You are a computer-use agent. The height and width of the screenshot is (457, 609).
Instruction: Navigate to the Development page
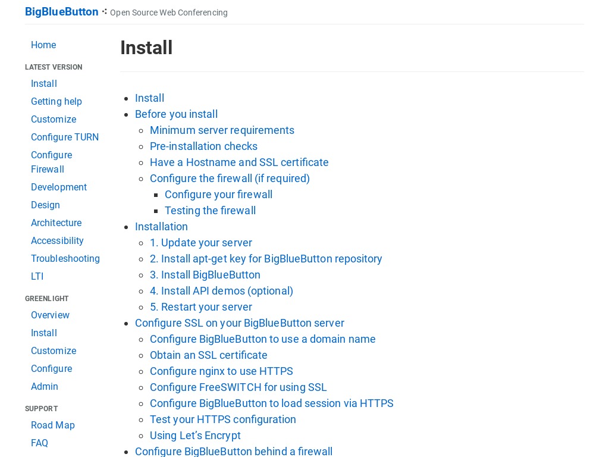click(59, 187)
